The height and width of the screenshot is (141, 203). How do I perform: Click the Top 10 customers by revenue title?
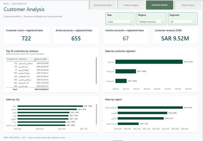[x=22, y=51]
